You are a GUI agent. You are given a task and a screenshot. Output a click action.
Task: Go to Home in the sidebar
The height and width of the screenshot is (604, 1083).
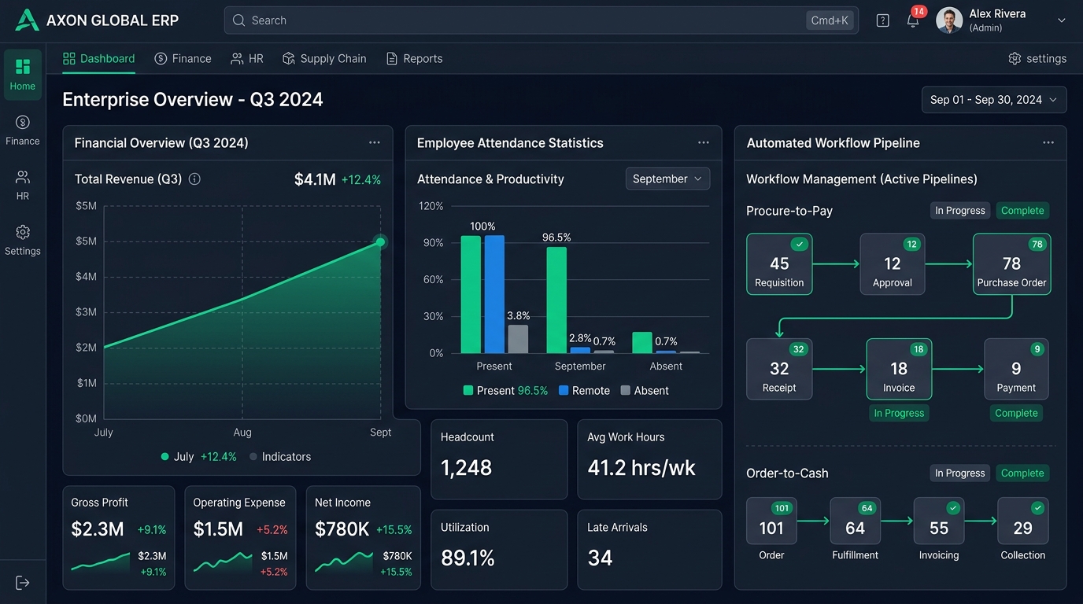(22, 74)
